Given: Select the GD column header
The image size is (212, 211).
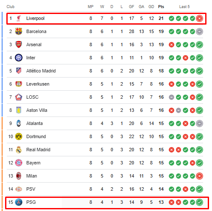Looking at the screenshot, I should tap(151, 7).
